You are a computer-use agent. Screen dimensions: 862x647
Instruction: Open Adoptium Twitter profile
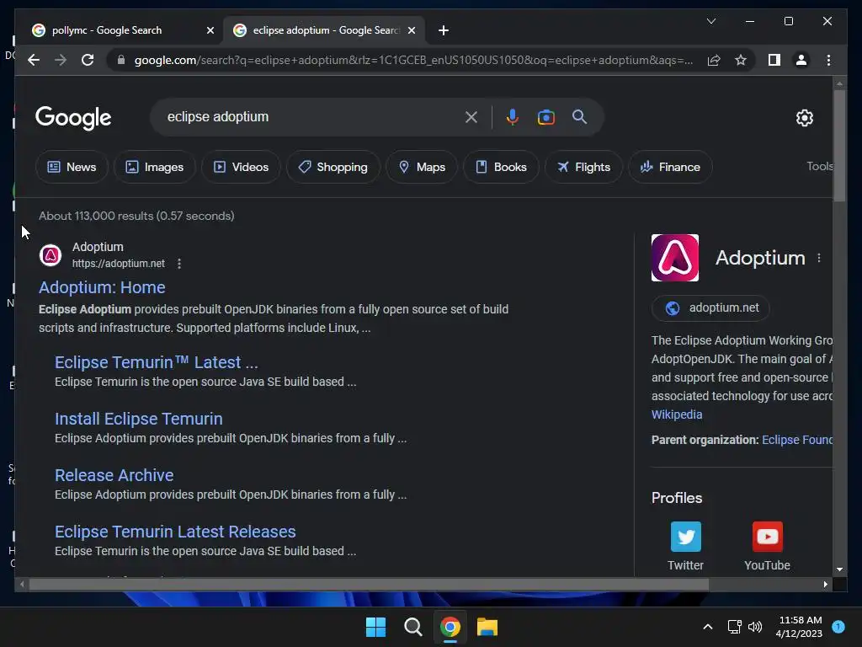pos(685,546)
